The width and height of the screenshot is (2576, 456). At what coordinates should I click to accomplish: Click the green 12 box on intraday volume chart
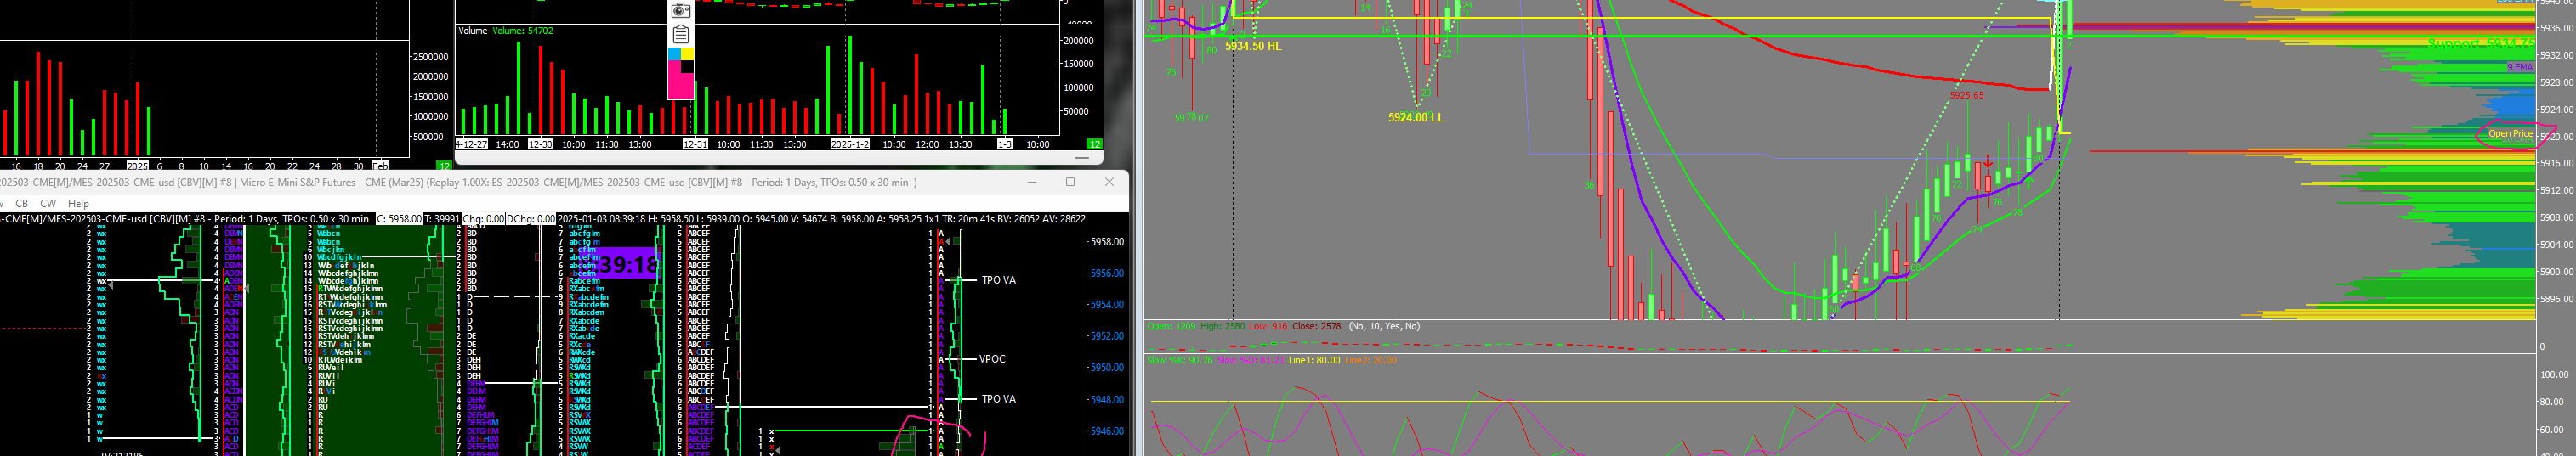point(1095,144)
